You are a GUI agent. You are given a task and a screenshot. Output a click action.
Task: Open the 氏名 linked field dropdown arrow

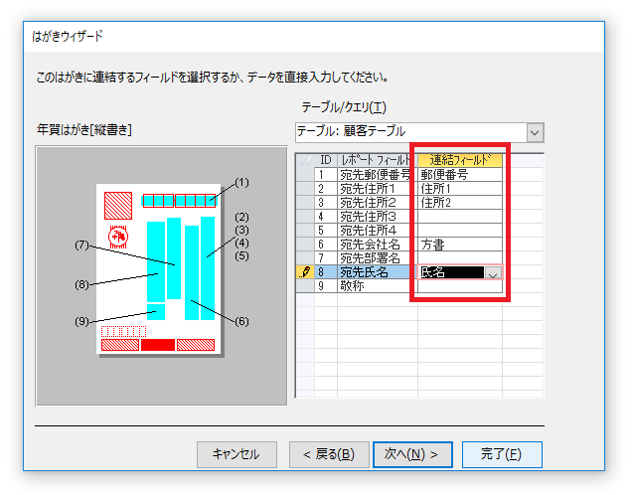click(493, 273)
